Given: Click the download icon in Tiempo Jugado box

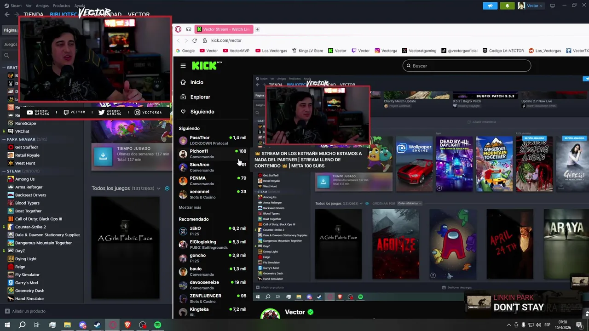Looking at the screenshot, I should [103, 156].
